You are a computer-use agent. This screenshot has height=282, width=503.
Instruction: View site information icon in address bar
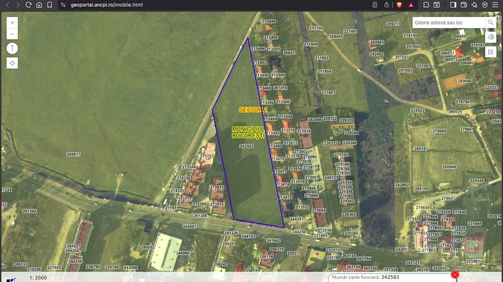[63, 5]
